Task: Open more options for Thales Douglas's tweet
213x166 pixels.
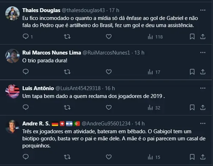Action: pos(203,10)
